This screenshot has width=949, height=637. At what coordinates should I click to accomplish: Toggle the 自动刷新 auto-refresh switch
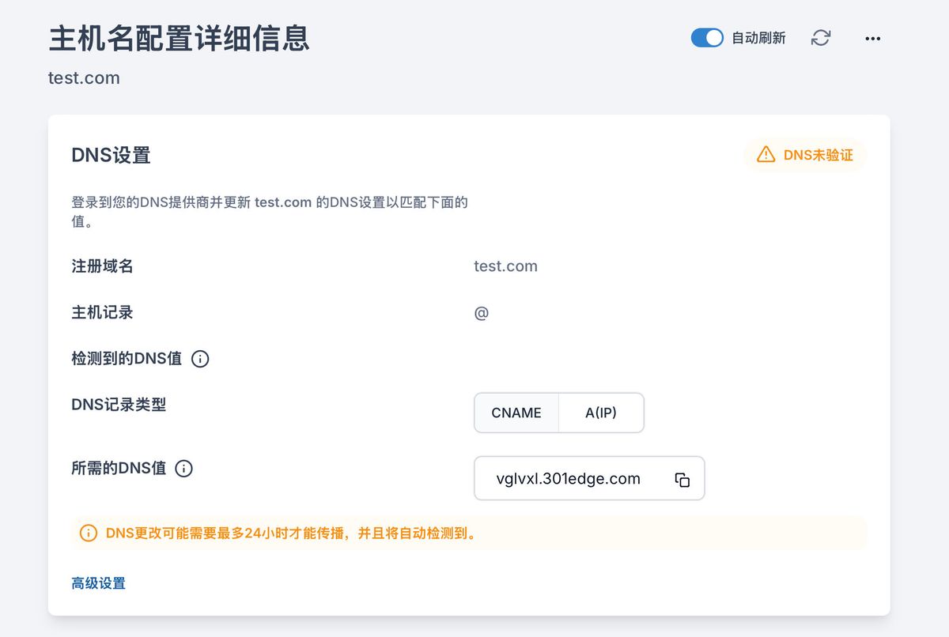707,38
